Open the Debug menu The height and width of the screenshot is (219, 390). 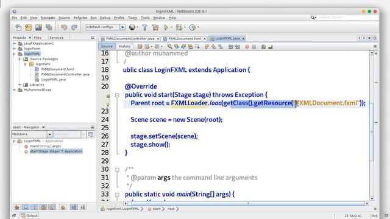pos(105,18)
